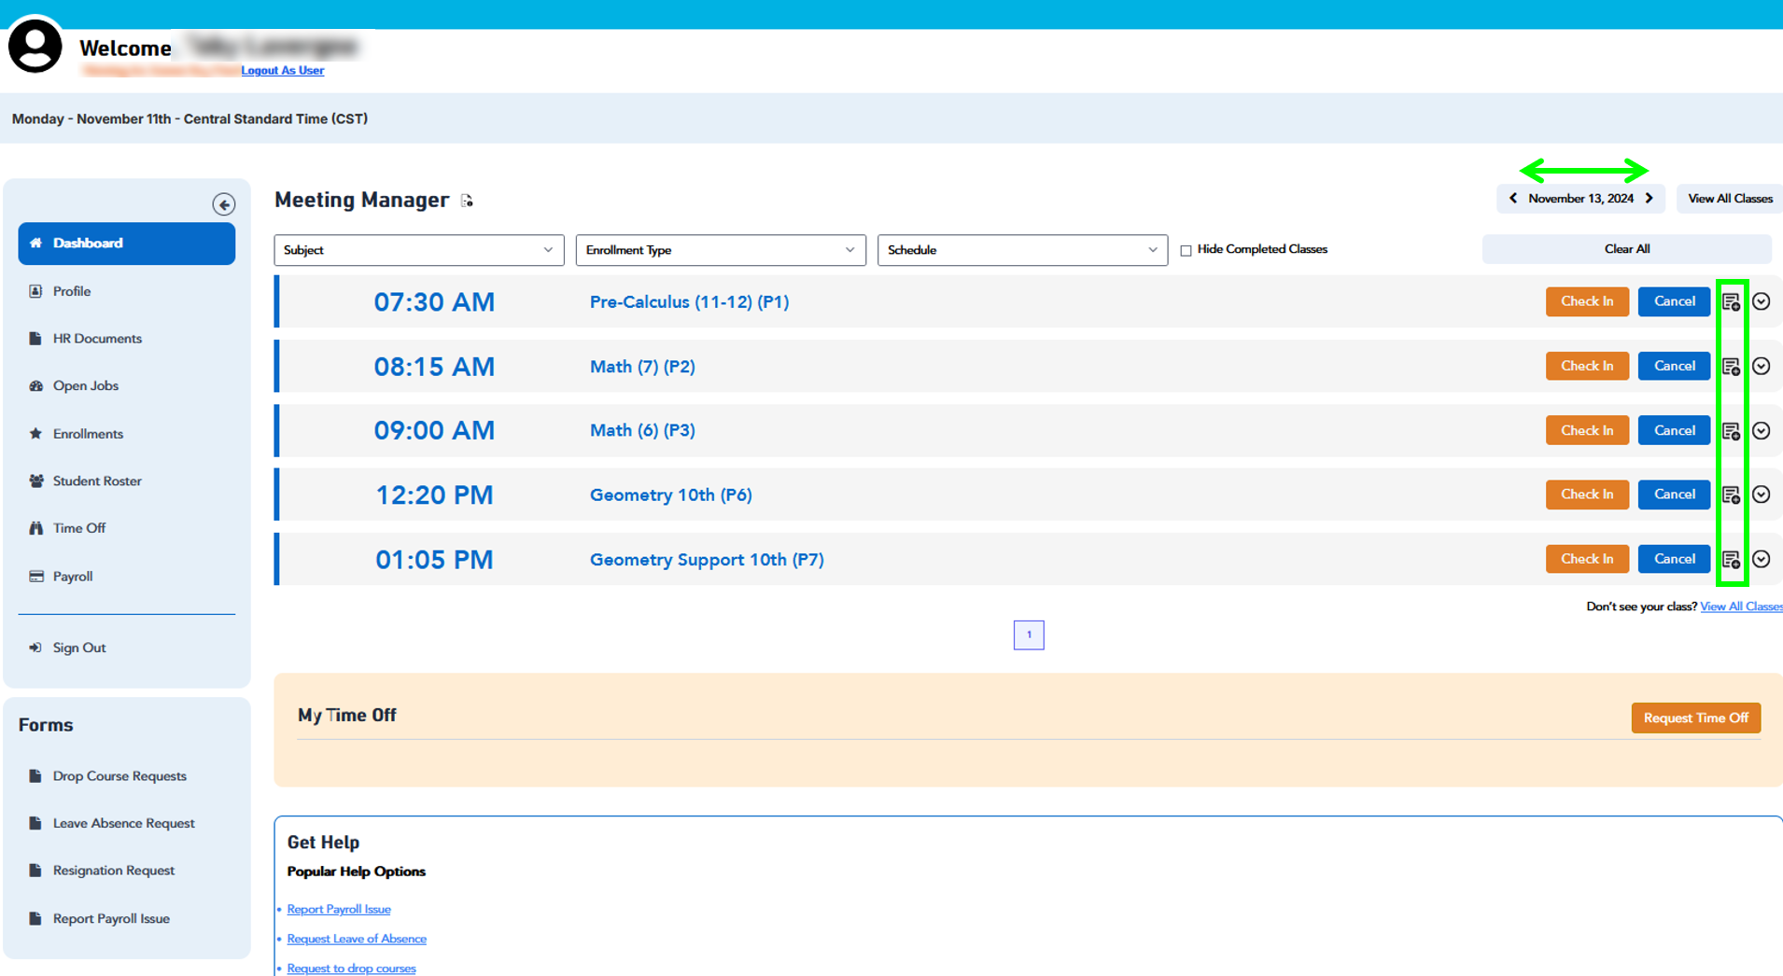Collapse the sidebar with the back arrow icon

click(223, 204)
